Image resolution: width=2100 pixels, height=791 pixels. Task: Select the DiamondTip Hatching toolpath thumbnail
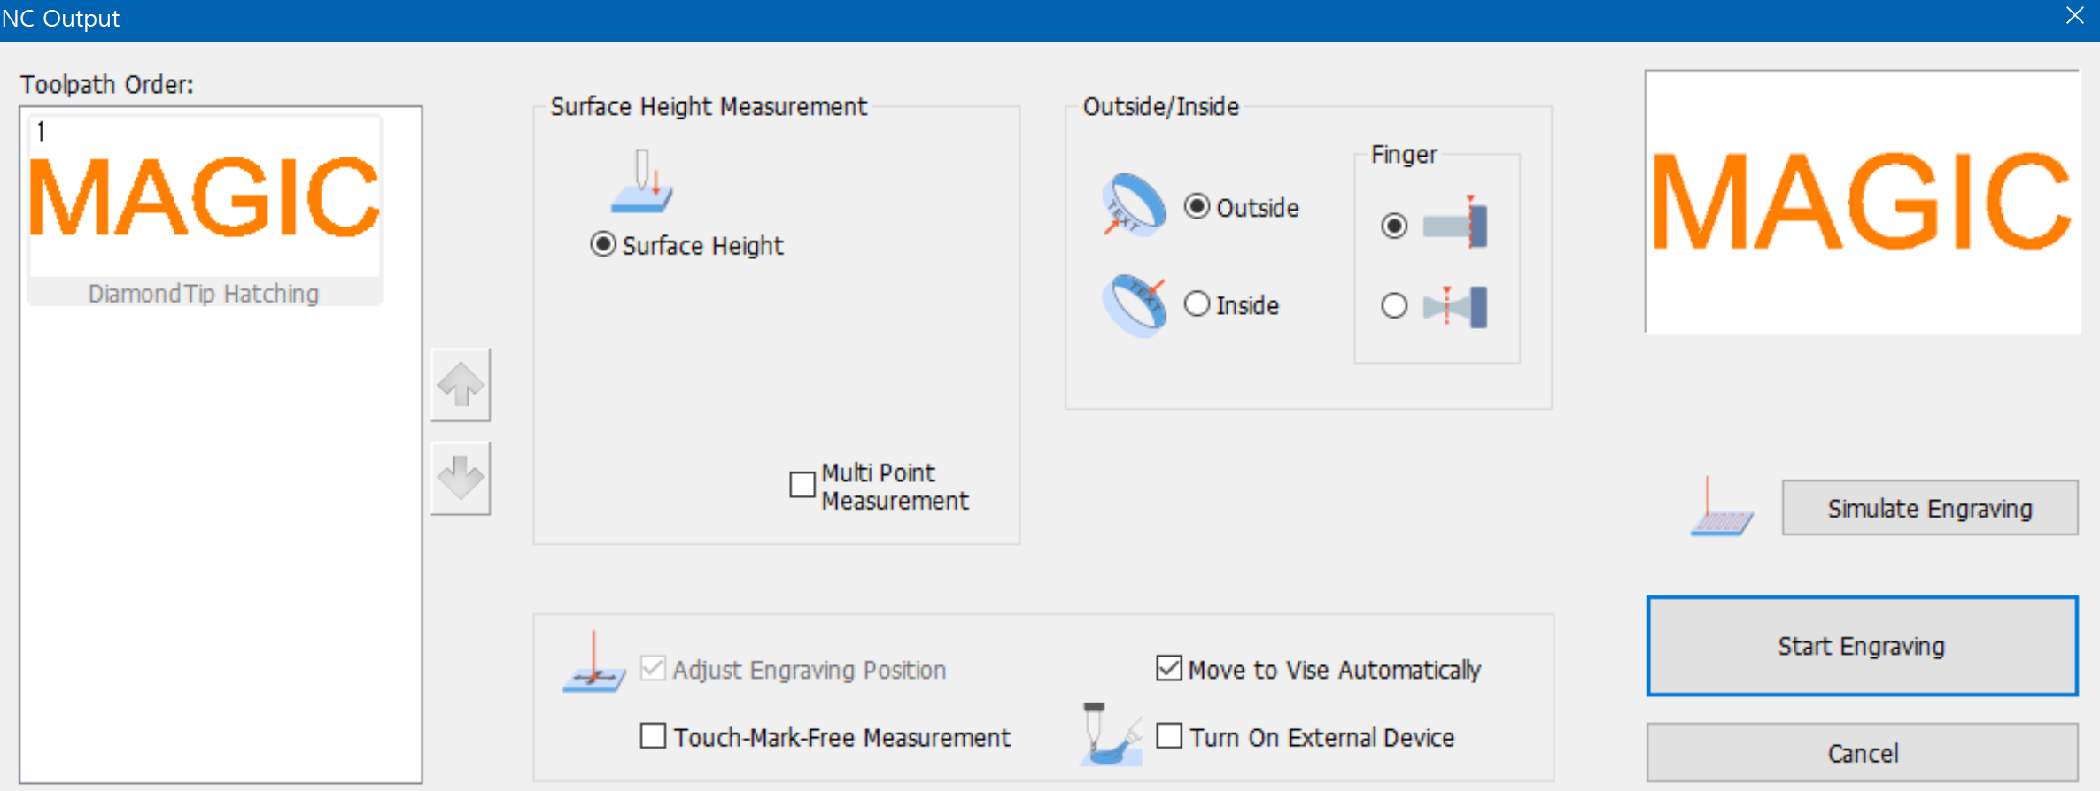(x=205, y=211)
